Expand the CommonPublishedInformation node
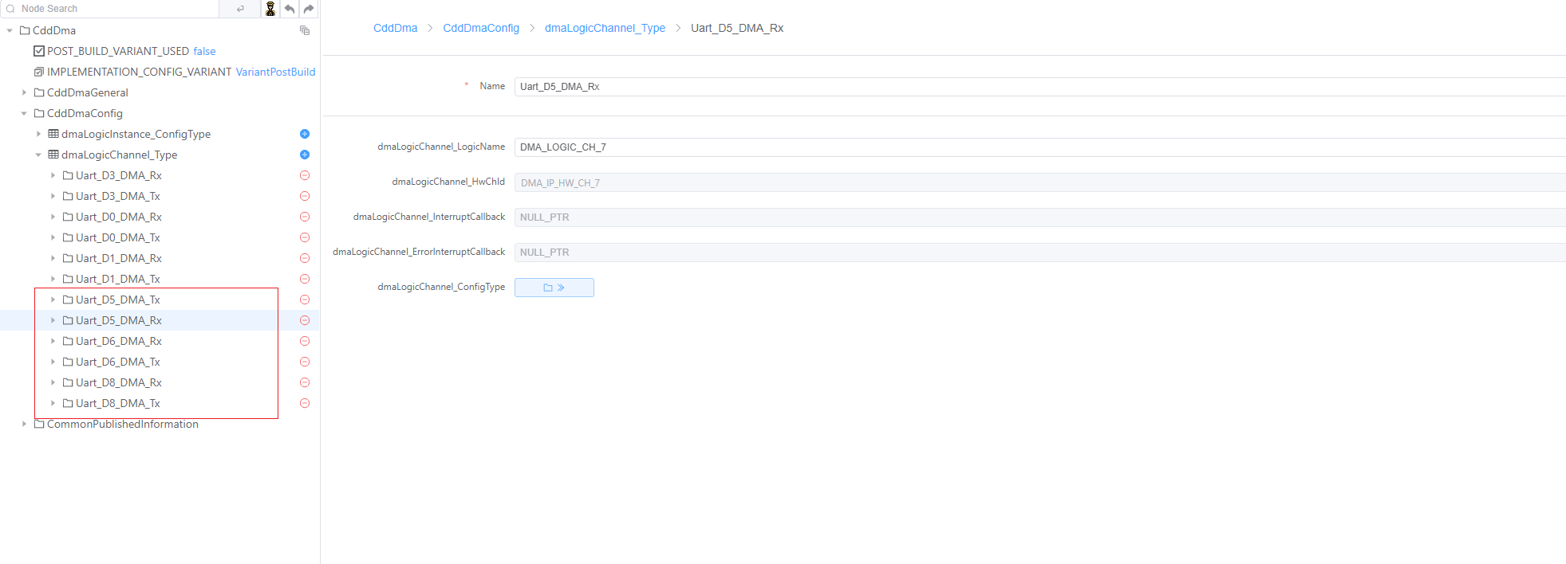 click(x=24, y=424)
